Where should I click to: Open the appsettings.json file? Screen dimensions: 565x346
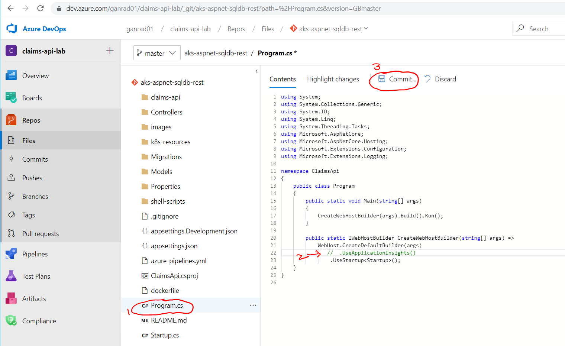174,246
